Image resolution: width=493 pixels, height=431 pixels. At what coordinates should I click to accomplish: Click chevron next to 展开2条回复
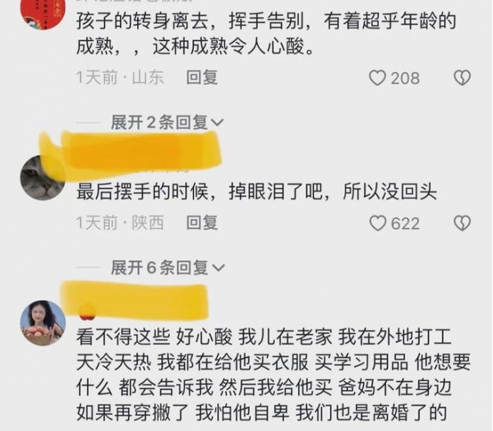[x=218, y=122]
